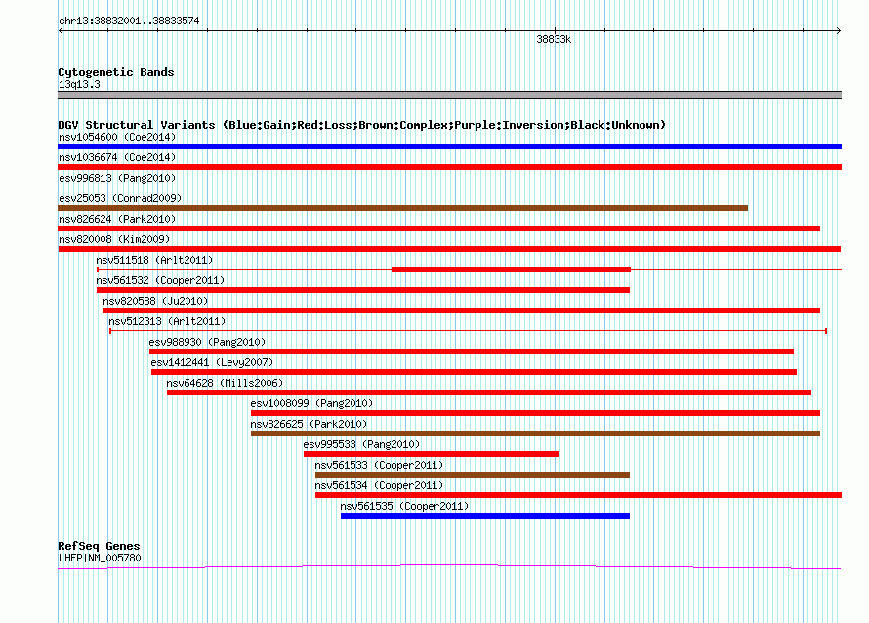
Task: Open the nsv561532 (Cooper2011) label
Action: (160, 280)
